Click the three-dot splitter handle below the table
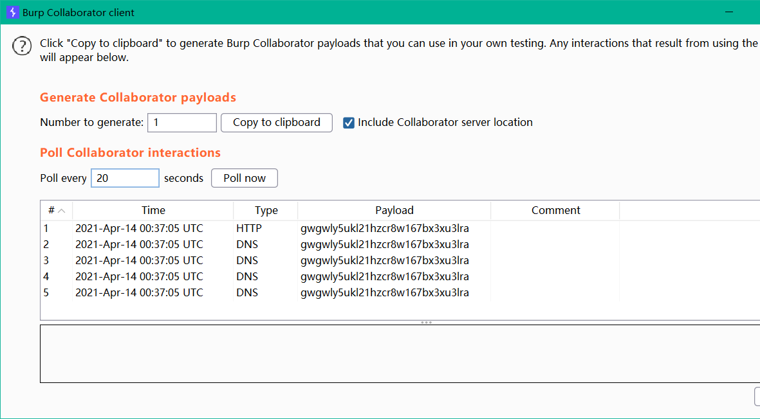 tap(426, 322)
